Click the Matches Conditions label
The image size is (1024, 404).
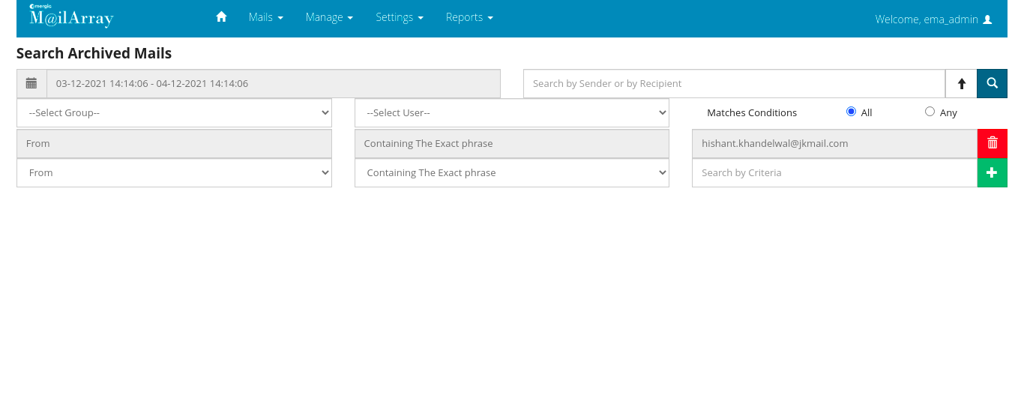[x=752, y=113]
